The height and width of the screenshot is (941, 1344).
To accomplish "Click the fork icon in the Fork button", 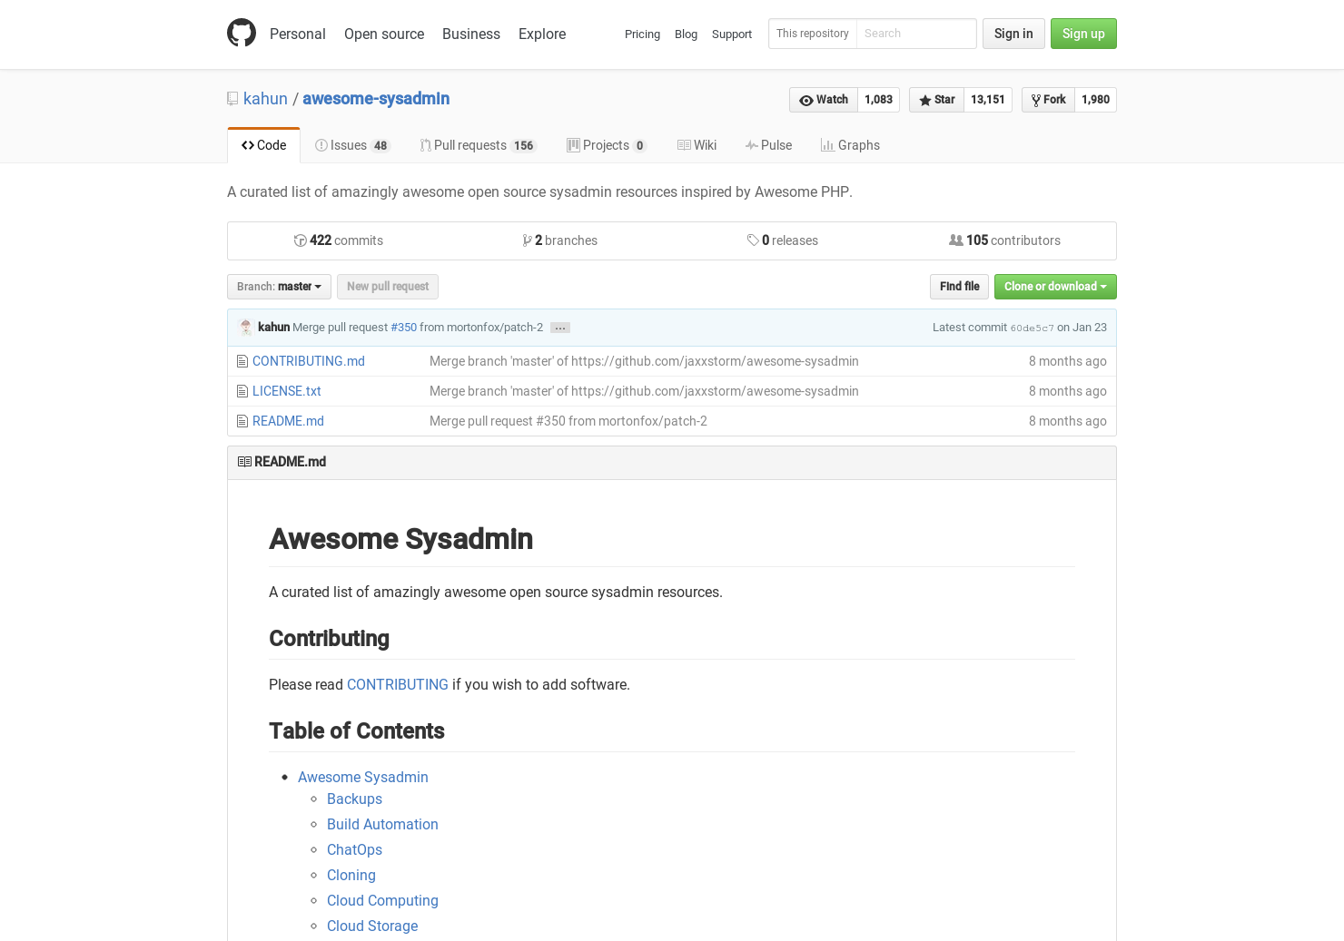I will pyautogui.click(x=1036, y=100).
